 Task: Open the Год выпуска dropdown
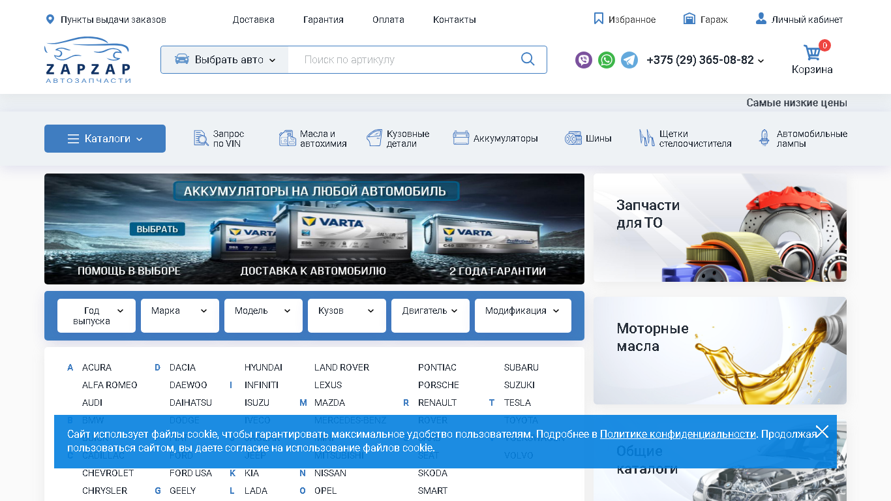(97, 316)
